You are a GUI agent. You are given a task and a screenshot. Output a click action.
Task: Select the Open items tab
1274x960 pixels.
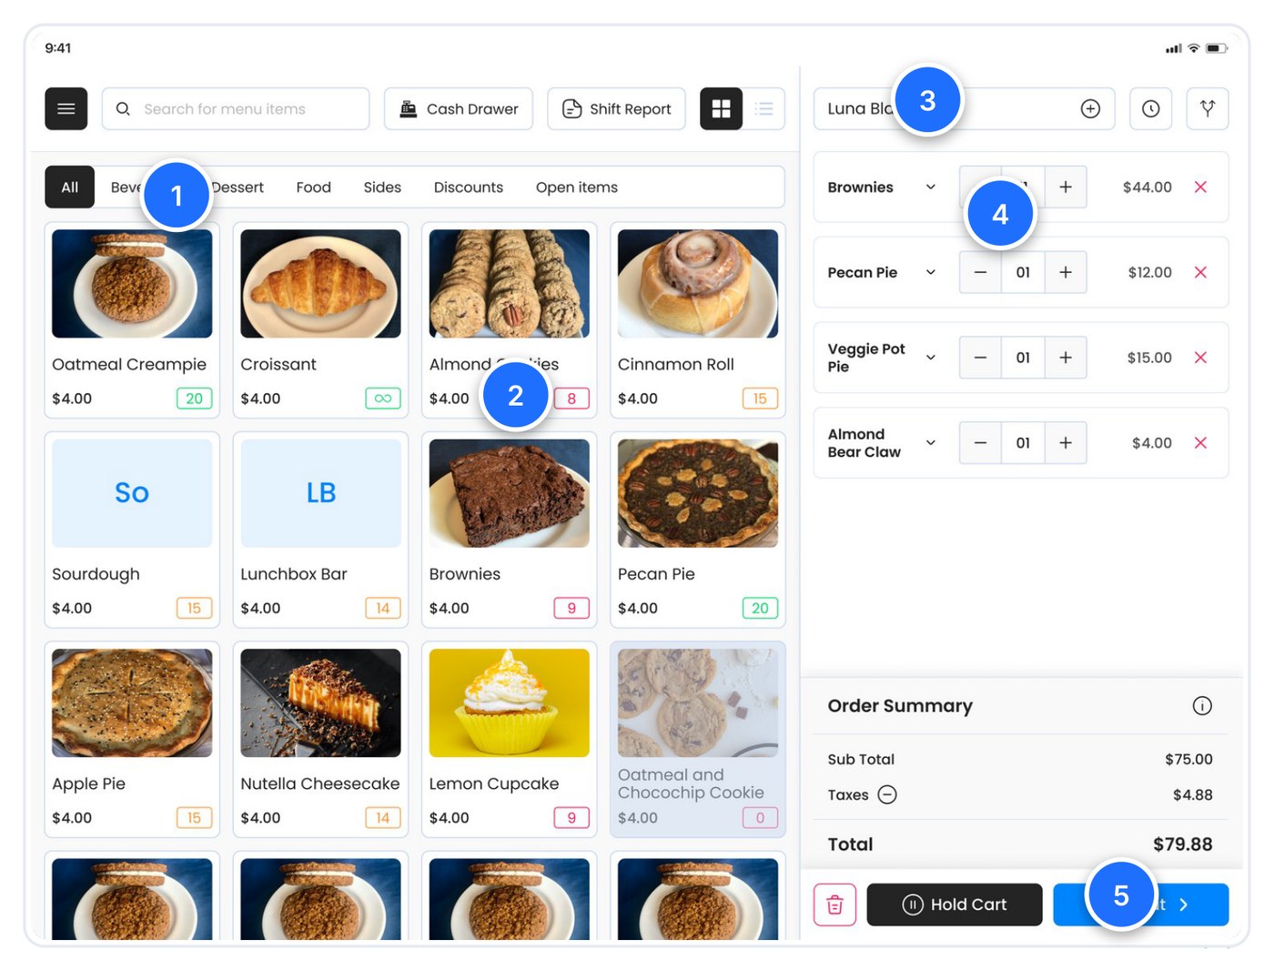(x=577, y=187)
